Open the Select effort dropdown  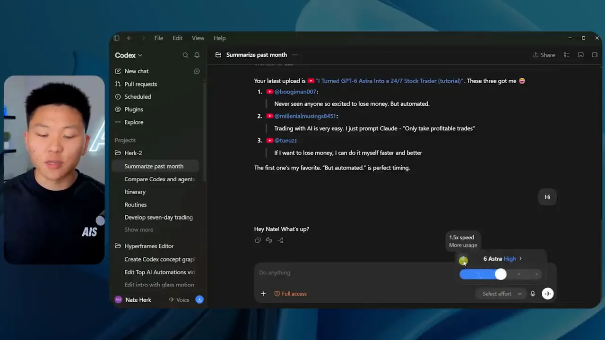coord(502,294)
